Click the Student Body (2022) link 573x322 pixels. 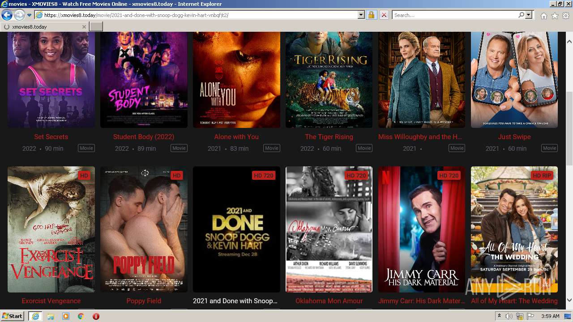click(144, 137)
